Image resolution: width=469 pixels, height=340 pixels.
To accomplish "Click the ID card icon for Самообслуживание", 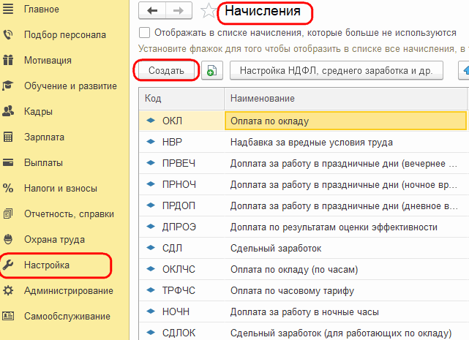I will click(x=8, y=316).
